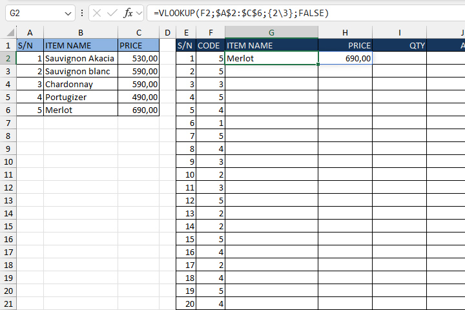The width and height of the screenshot is (465, 310).
Task: Select the 690,00 price cell in column H
Action: tap(345, 58)
